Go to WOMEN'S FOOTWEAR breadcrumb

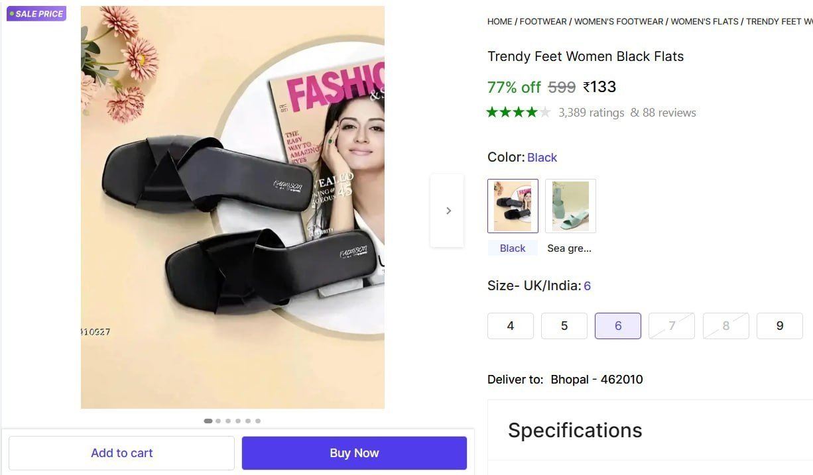(x=619, y=21)
